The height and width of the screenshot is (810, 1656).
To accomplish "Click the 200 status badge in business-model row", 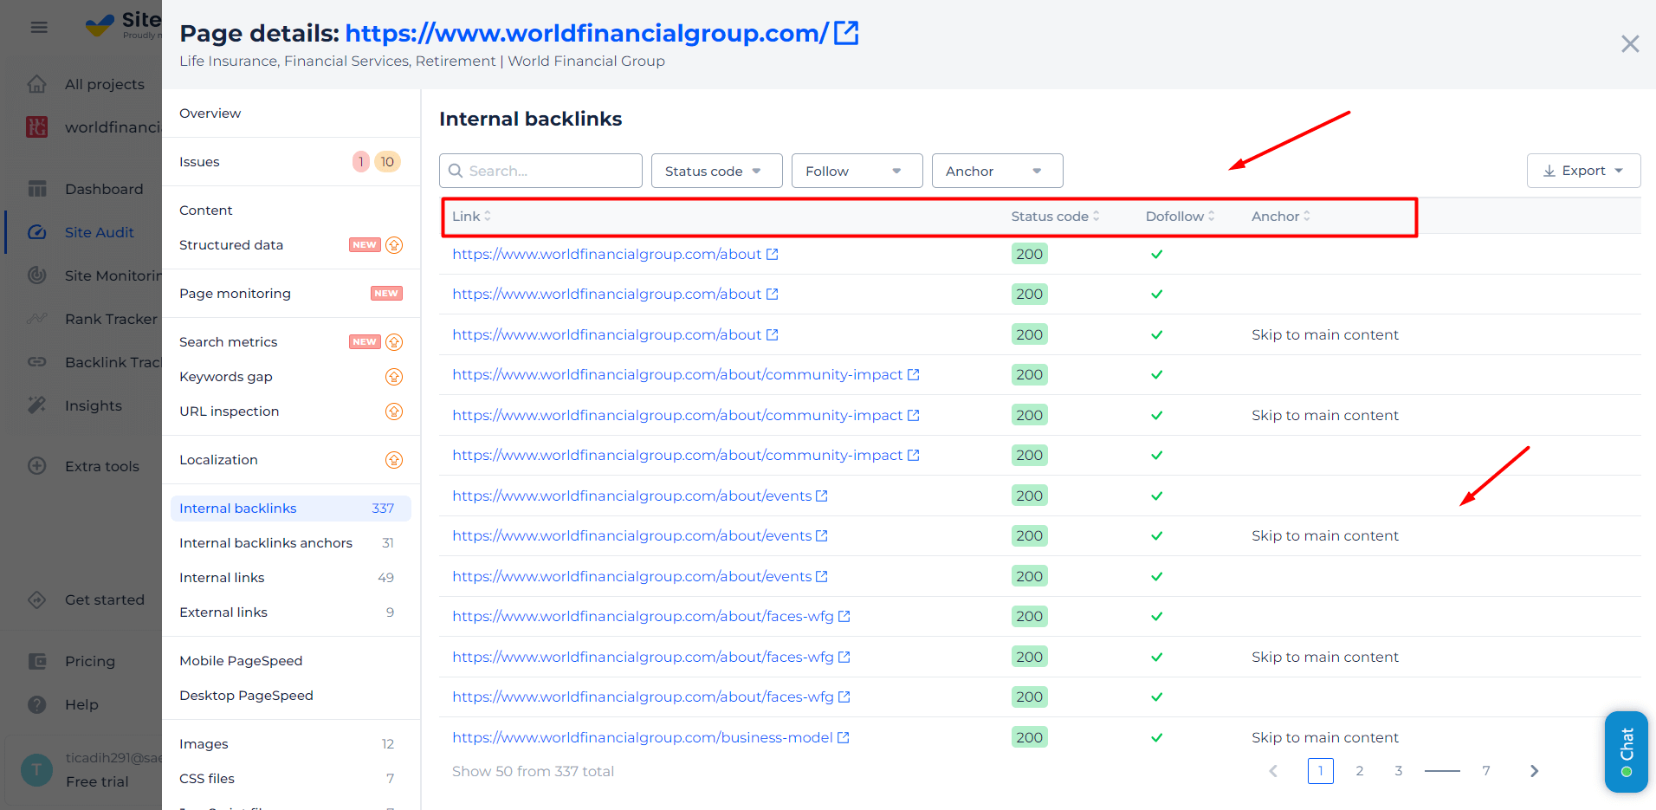I will tap(1029, 737).
